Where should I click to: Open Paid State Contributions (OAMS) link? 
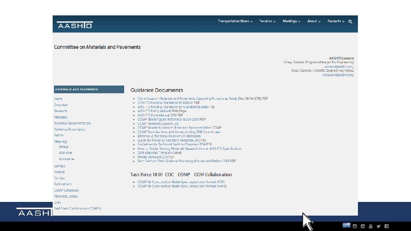[x=77, y=208]
